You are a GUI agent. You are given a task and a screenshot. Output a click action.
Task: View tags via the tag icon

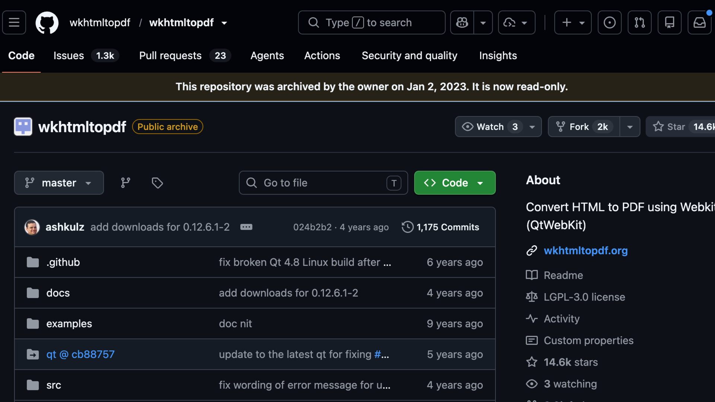pos(157,183)
